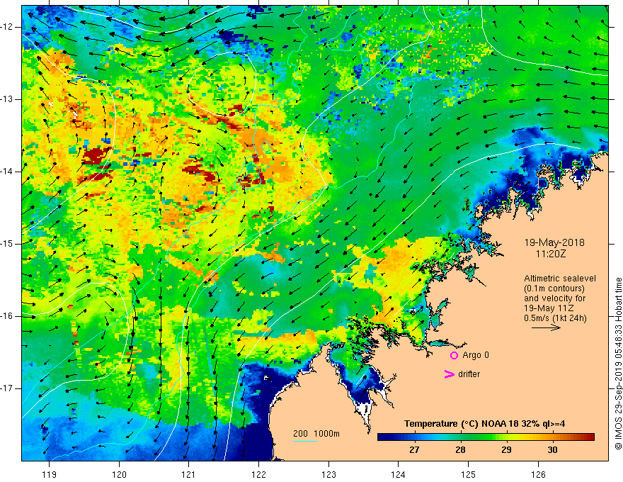Click the "drifter" legend label
The height and width of the screenshot is (482, 623).
click(469, 374)
